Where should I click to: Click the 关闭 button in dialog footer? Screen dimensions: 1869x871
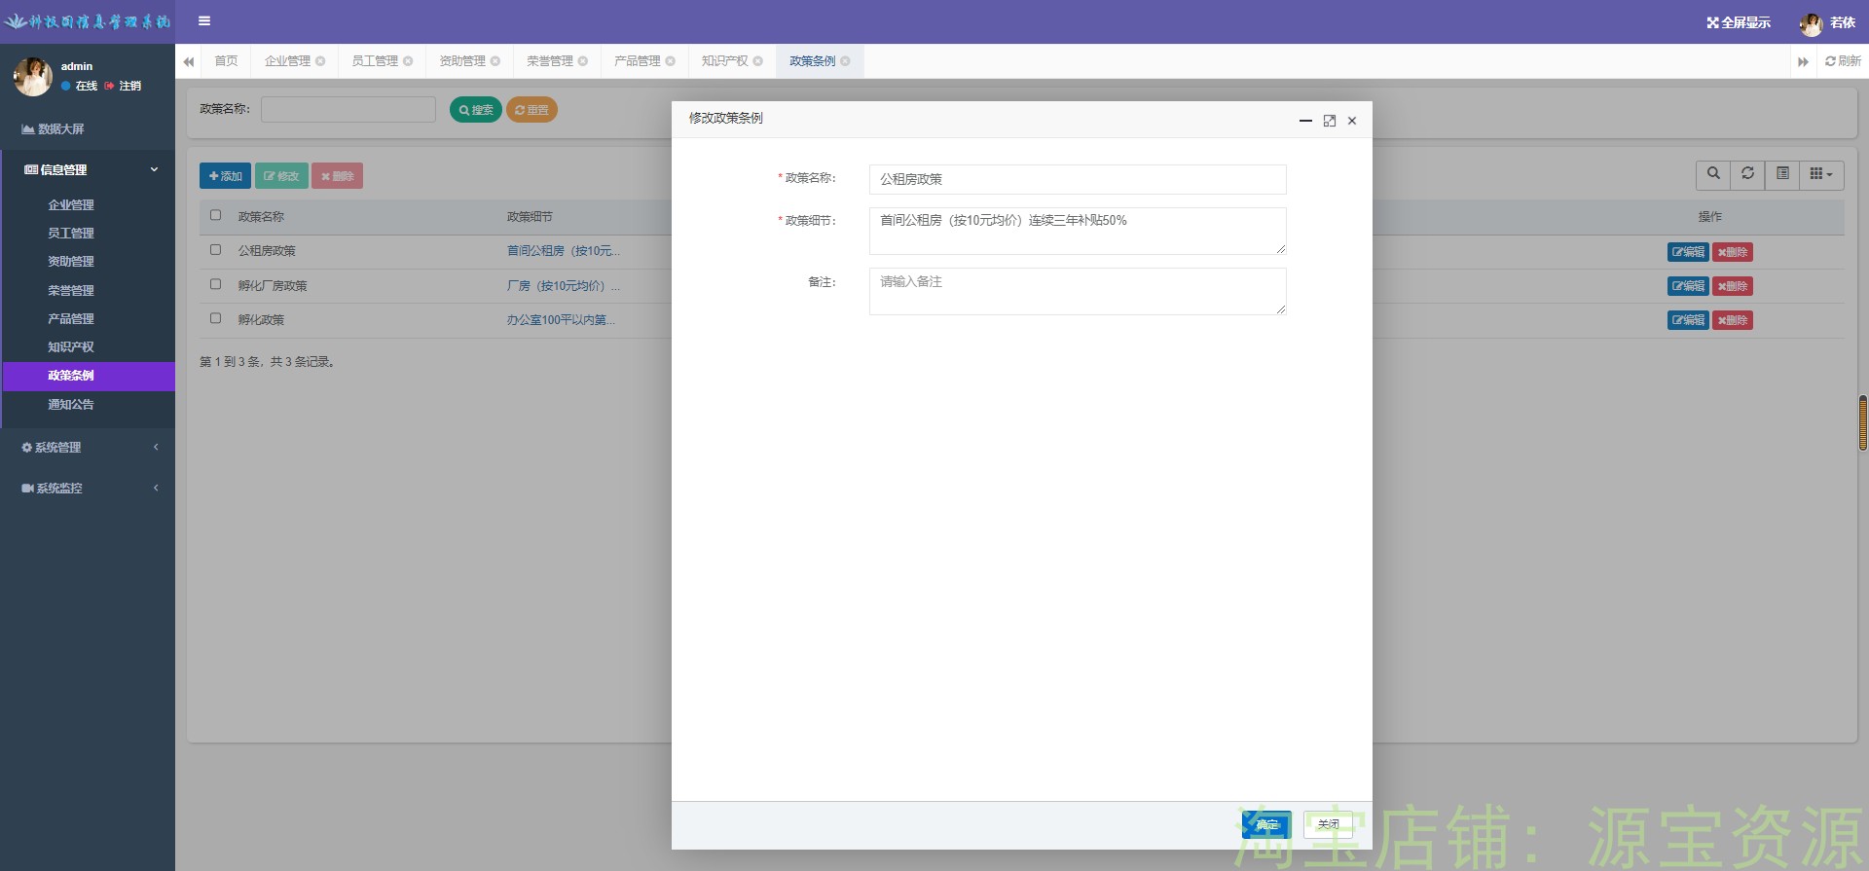point(1329,824)
